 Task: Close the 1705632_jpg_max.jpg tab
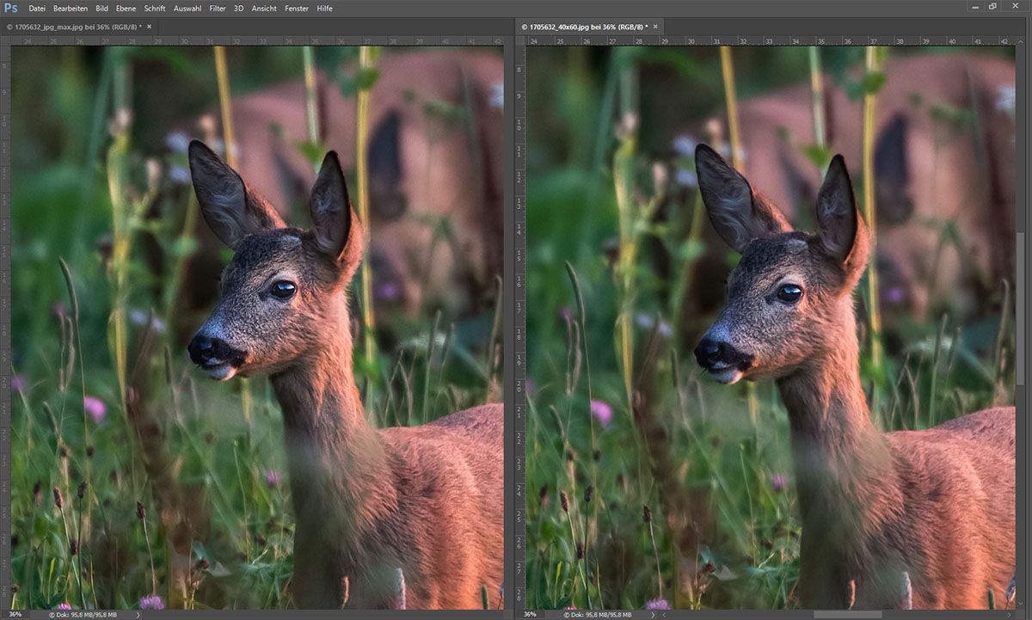click(x=149, y=27)
